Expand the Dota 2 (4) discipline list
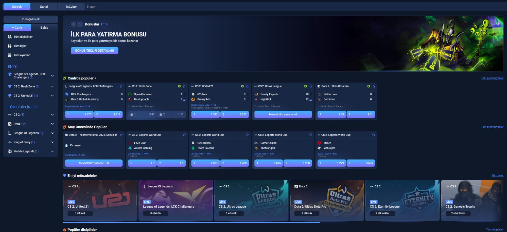 [53, 124]
